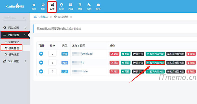Click 更名 in the 独立 module row
Screen dimensions: 197x104
(x=114, y=63)
